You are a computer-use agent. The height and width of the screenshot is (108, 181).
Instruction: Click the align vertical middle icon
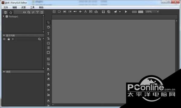(48, 90)
